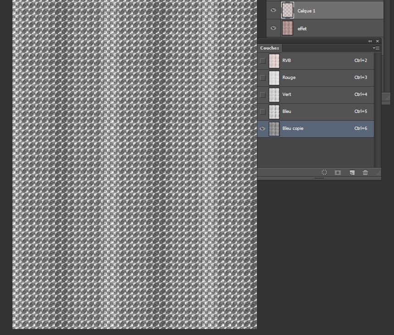394x335 pixels.
Task: Click the Couches panel corner resize handle
Action: 378,173
